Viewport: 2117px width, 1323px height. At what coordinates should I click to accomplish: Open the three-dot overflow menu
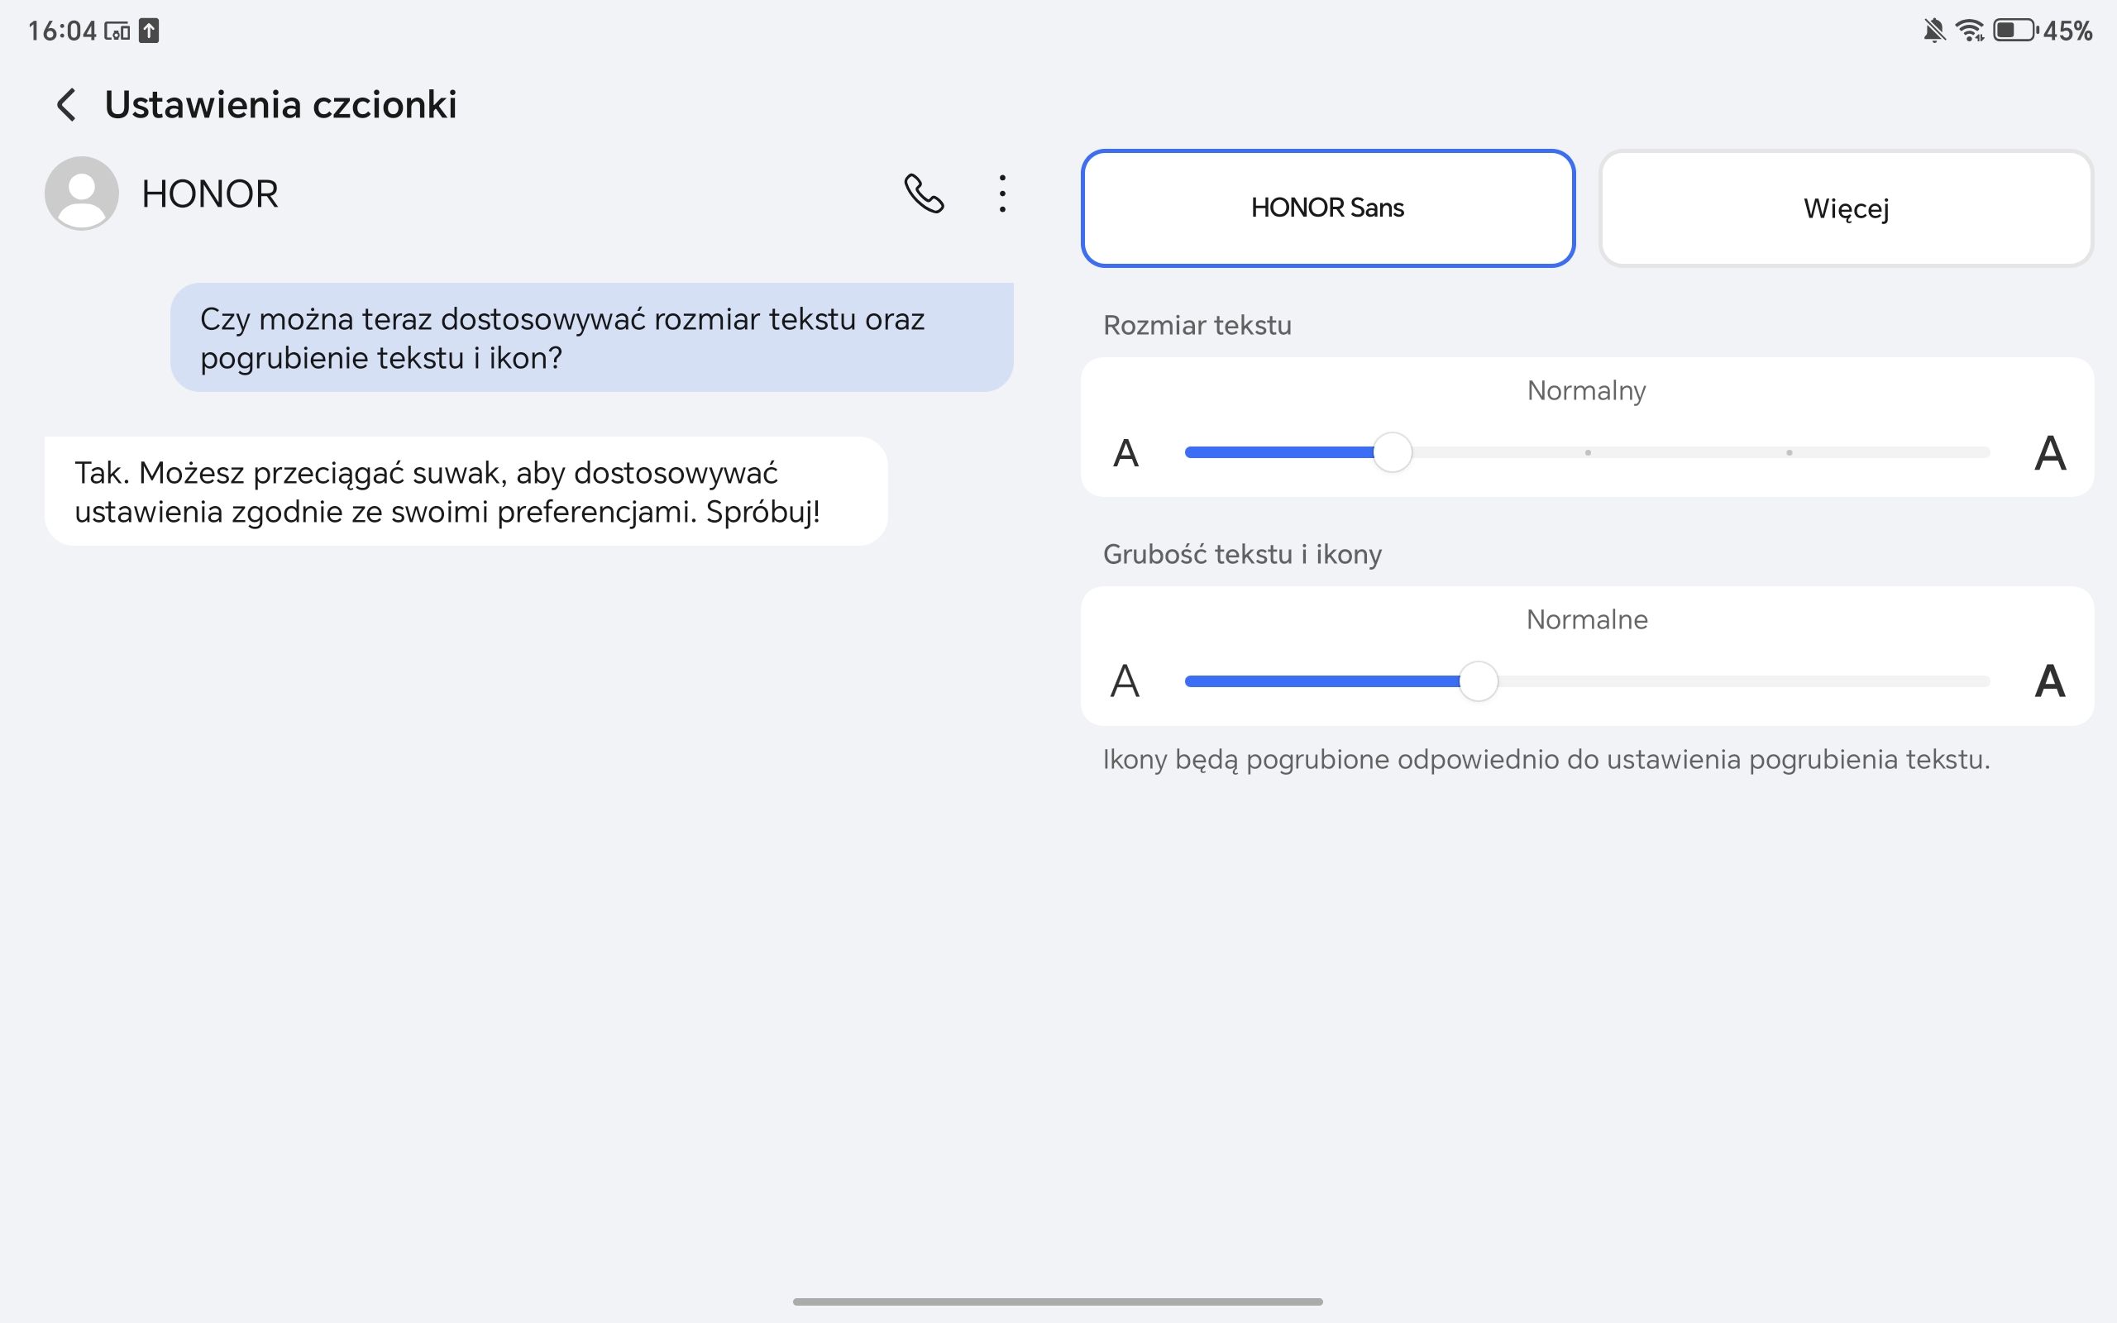point(1002,193)
